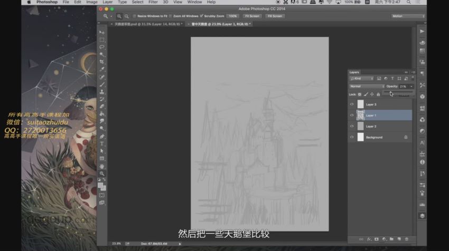Hide Layer 2 visibility eye

[x=352, y=126]
